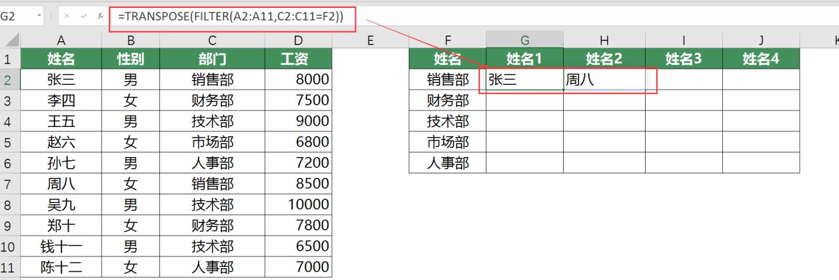Click the 姓名 header cell in column A
Viewport: 839px width, 280px height.
[61, 59]
